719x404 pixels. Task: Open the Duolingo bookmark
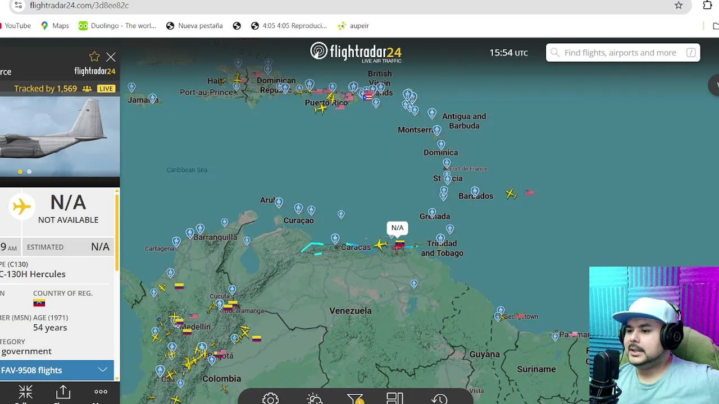(x=117, y=26)
